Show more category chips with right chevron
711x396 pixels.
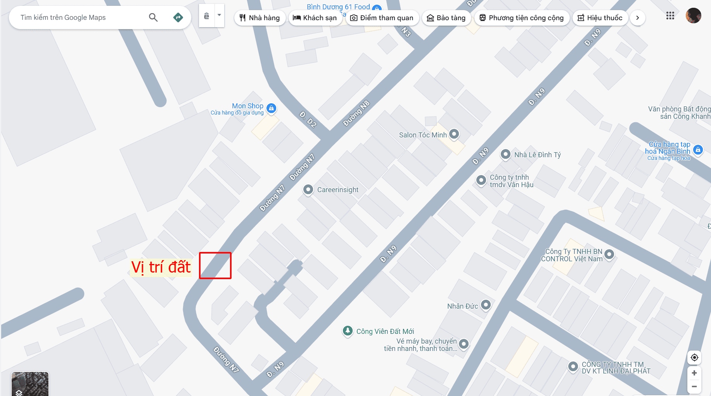point(637,18)
